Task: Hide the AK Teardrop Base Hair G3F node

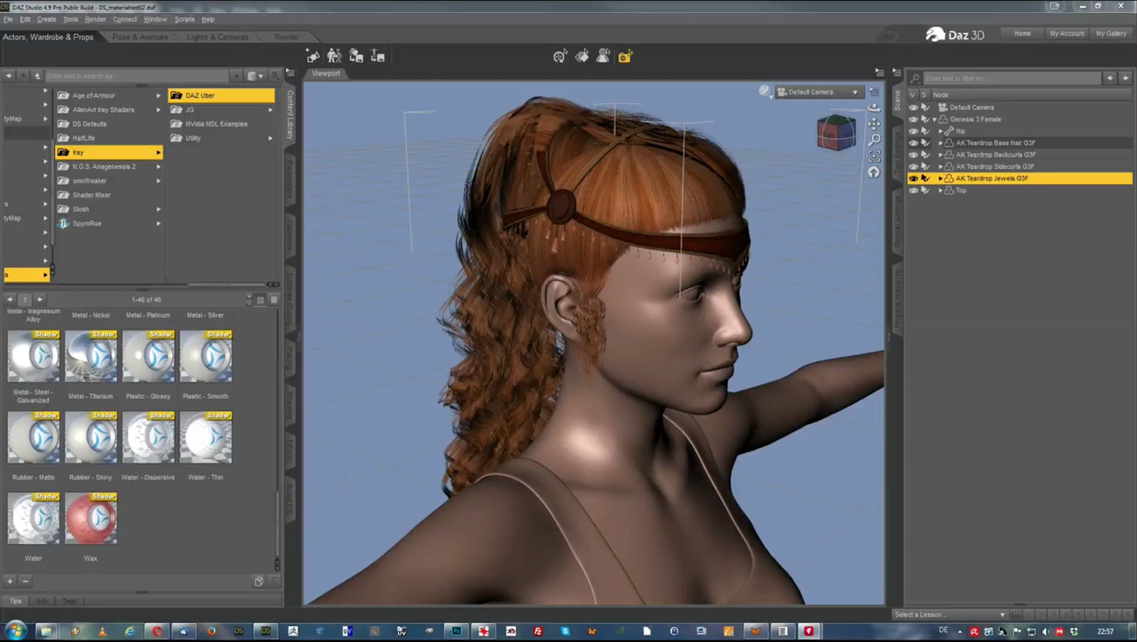Action: pyautogui.click(x=913, y=143)
